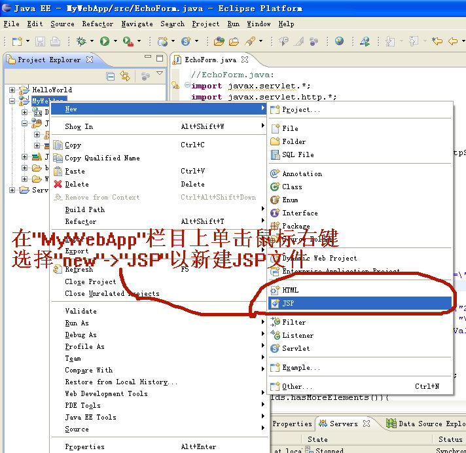The image size is (466, 453).
Task: Click Collapse All in Project Explorer
Action: [x=110, y=77]
